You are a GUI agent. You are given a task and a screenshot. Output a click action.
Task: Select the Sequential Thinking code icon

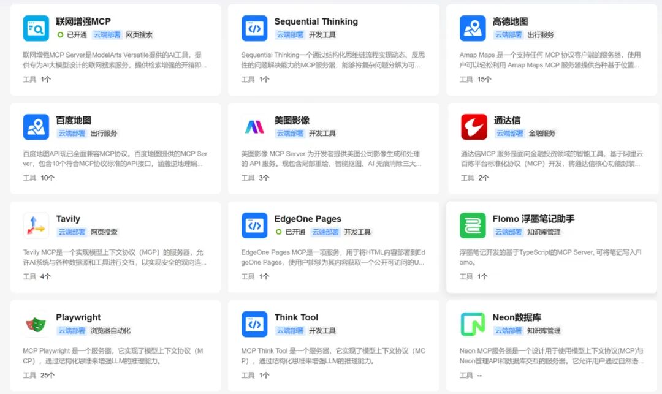pos(254,28)
